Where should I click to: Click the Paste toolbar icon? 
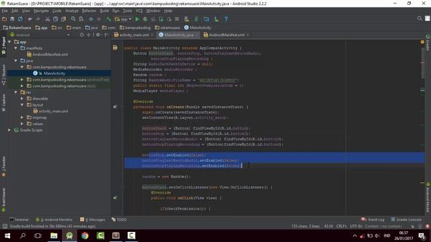[63, 19]
